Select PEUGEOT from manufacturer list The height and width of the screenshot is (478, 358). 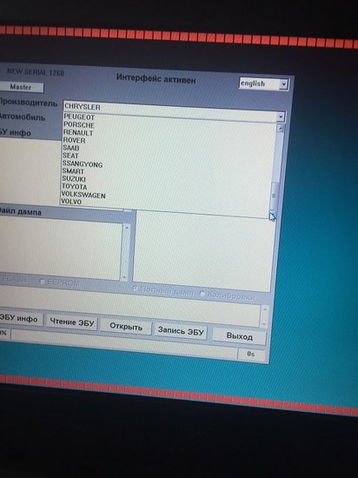79,117
